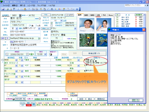Open main staff dropdown showing 12

61,21
